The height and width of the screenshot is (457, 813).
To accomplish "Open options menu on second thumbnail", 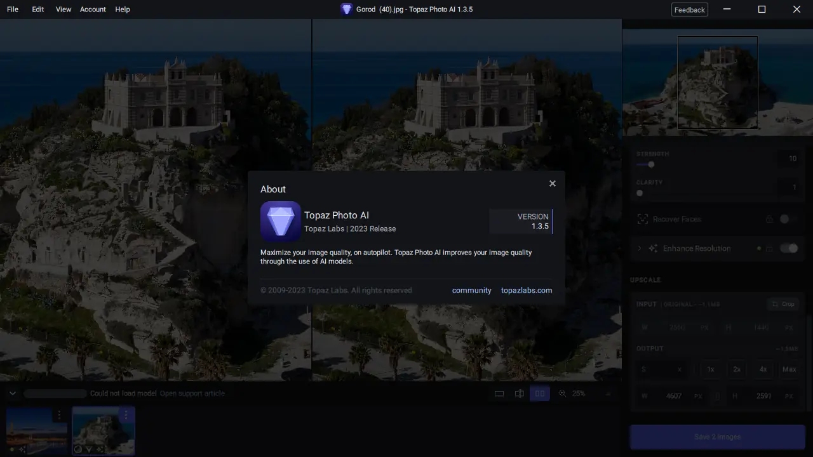I will (126, 415).
